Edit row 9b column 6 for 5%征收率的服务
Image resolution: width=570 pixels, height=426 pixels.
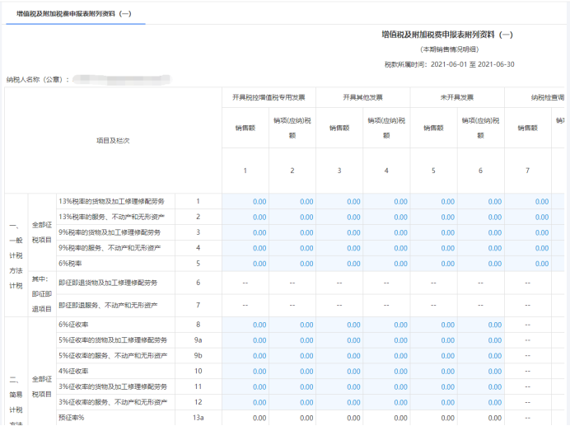coord(480,356)
